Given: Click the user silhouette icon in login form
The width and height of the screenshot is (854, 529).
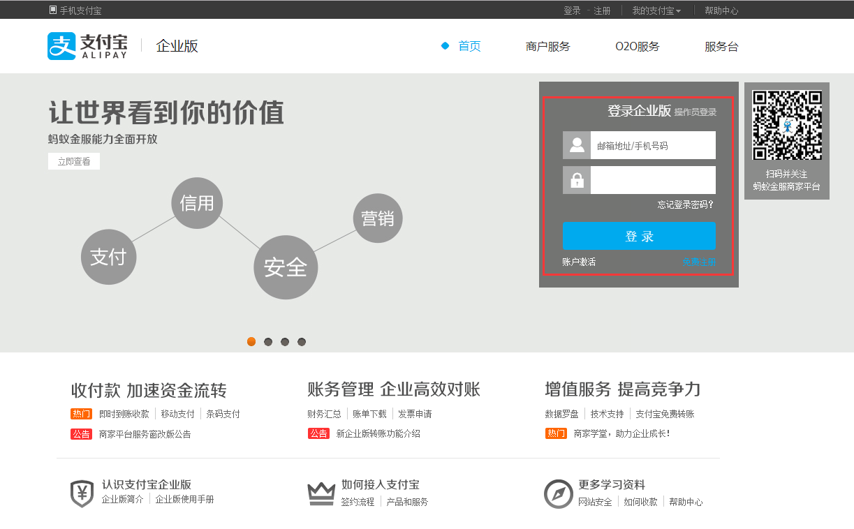Looking at the screenshot, I should click(x=575, y=145).
